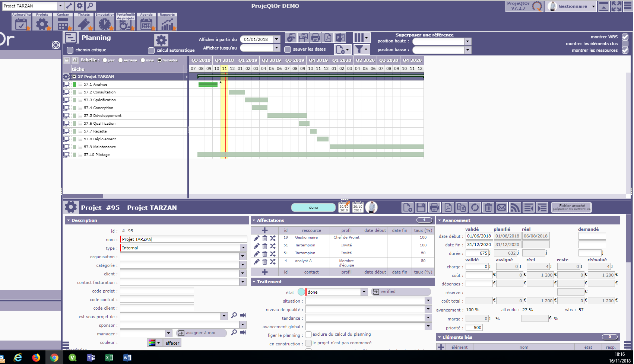This screenshot has width=634, height=364.
Task: Click the code projet input field
Action: [157, 291]
